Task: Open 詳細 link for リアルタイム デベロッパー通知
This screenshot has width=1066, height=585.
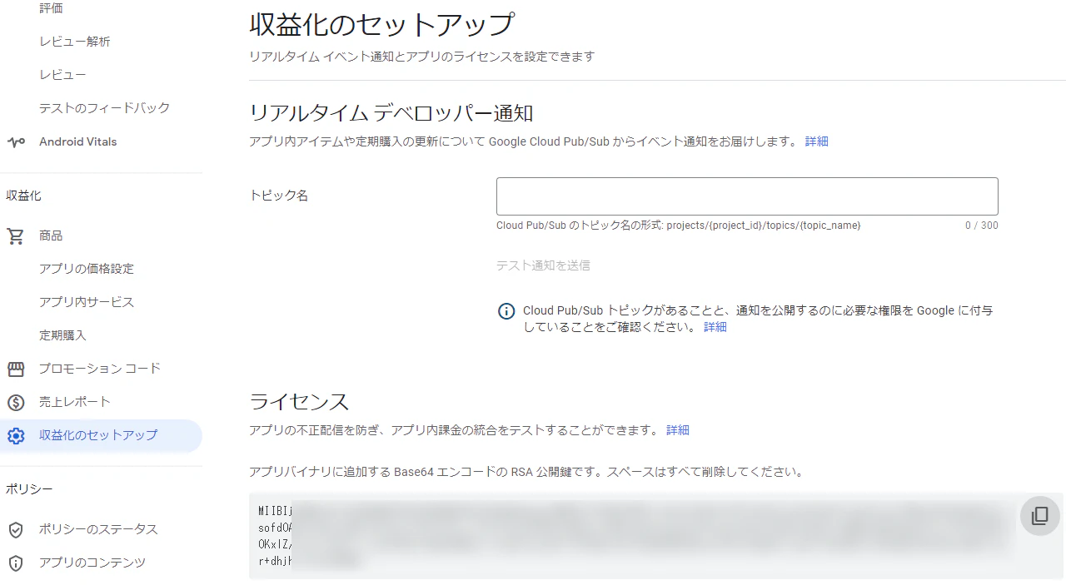Action: click(x=816, y=141)
